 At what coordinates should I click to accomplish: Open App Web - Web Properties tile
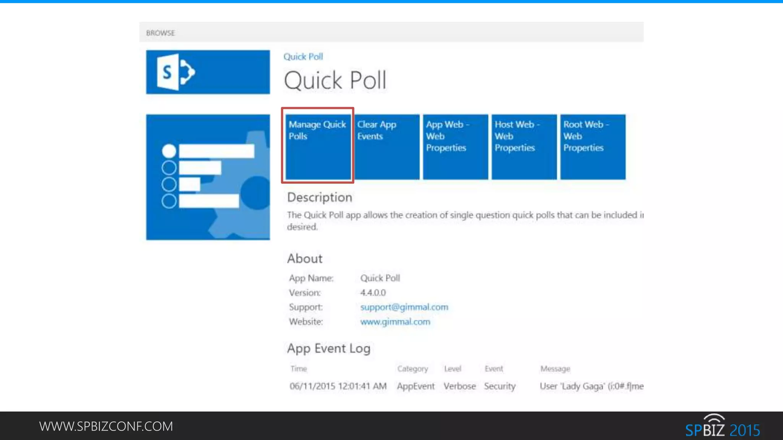pos(455,146)
